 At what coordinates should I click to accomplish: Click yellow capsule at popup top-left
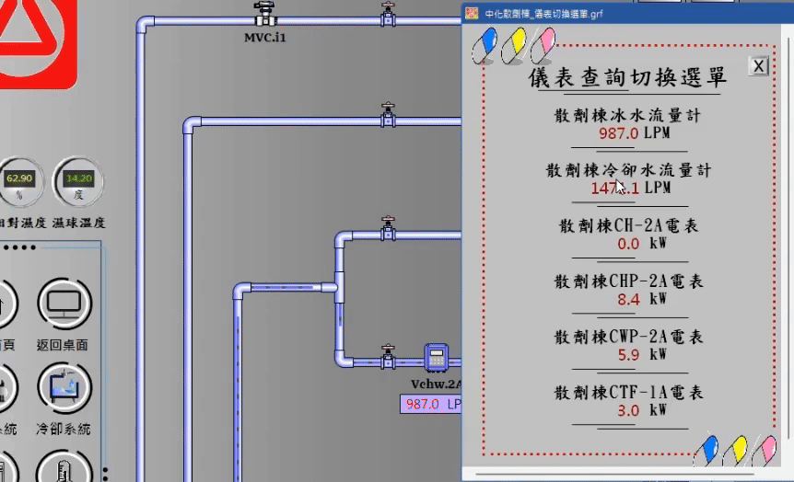pos(513,44)
